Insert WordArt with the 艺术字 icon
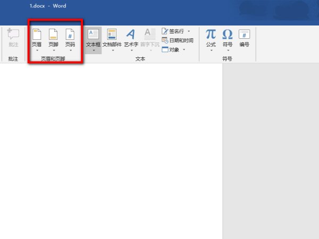This screenshot has width=319, height=239. 131,34
